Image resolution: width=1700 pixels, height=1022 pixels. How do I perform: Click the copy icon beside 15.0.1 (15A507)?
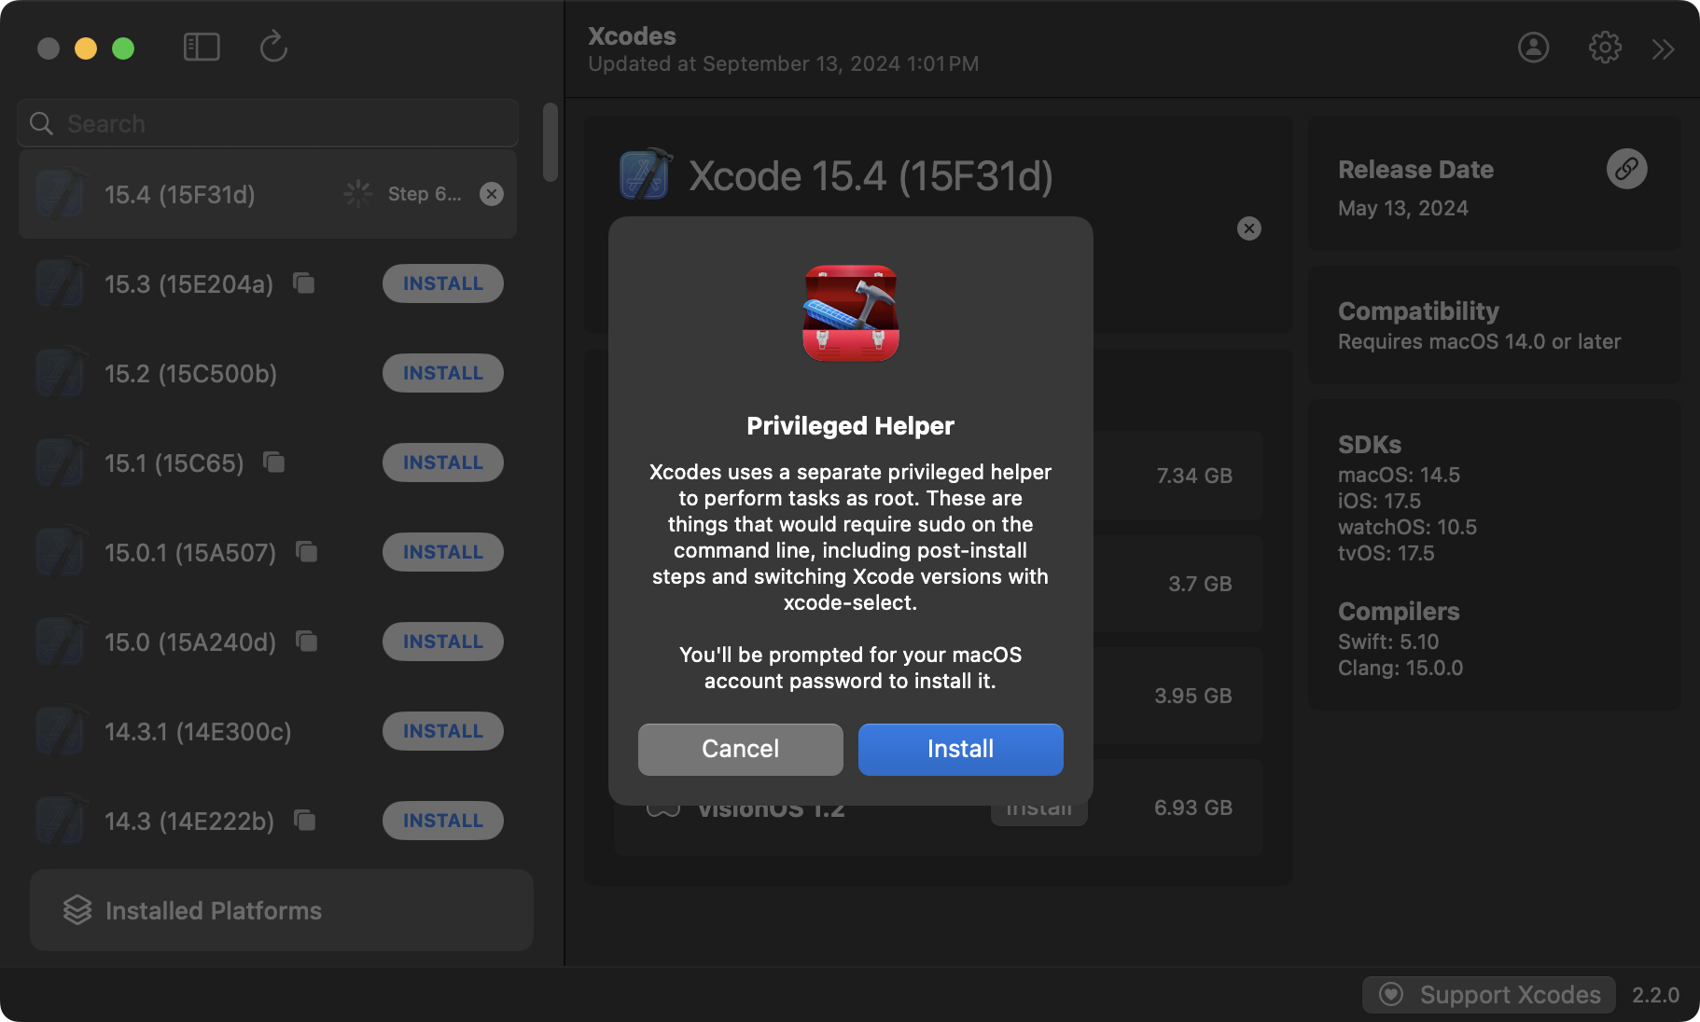(307, 551)
